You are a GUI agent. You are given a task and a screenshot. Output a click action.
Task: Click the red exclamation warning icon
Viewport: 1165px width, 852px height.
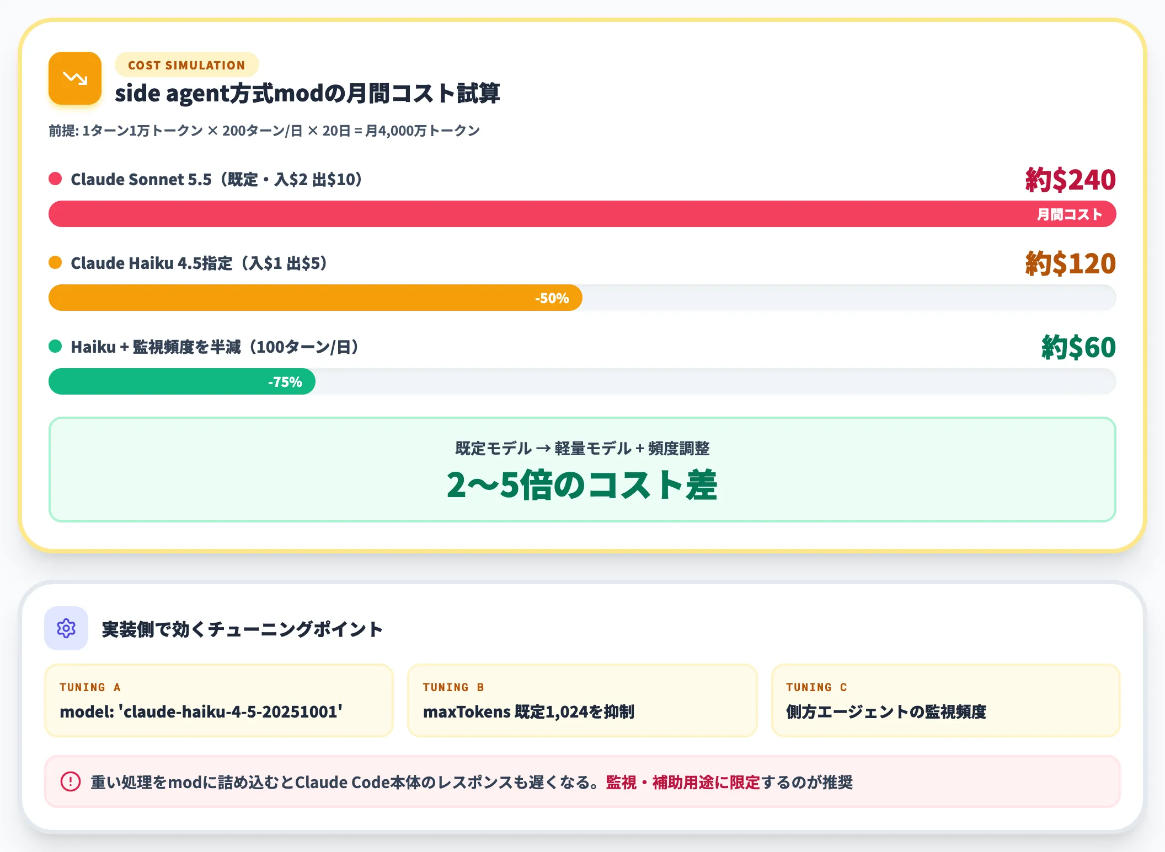click(x=71, y=781)
